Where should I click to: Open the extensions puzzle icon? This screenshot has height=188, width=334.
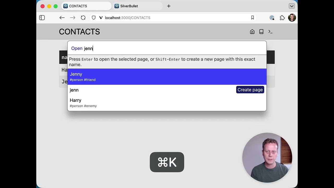(x=282, y=18)
